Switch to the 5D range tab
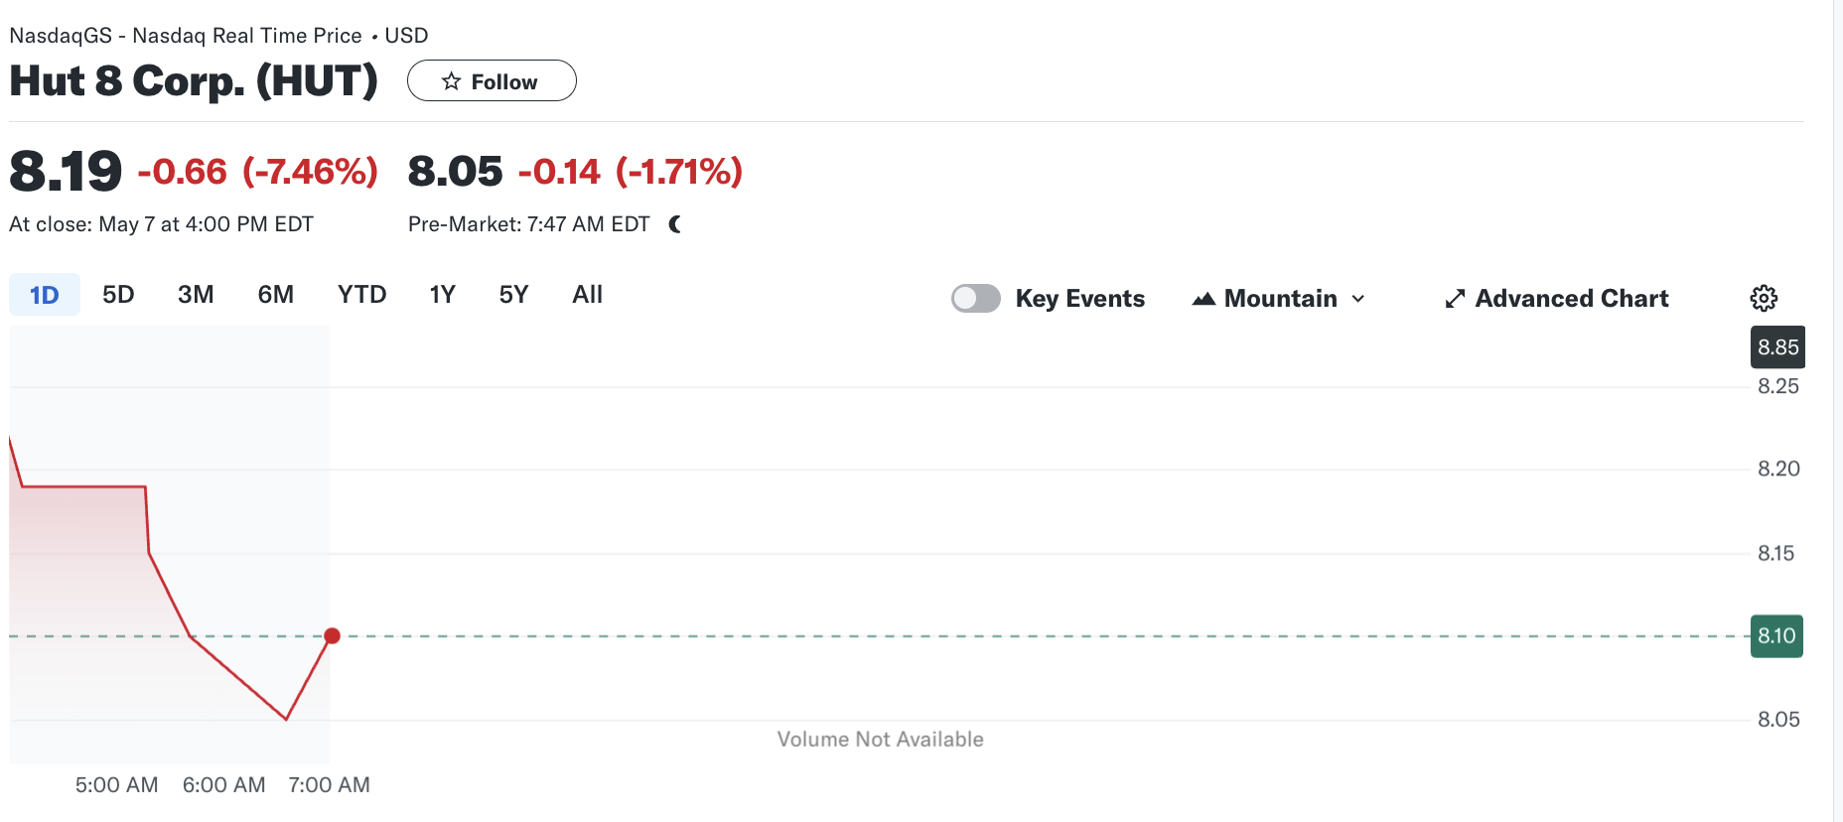 click(x=118, y=295)
